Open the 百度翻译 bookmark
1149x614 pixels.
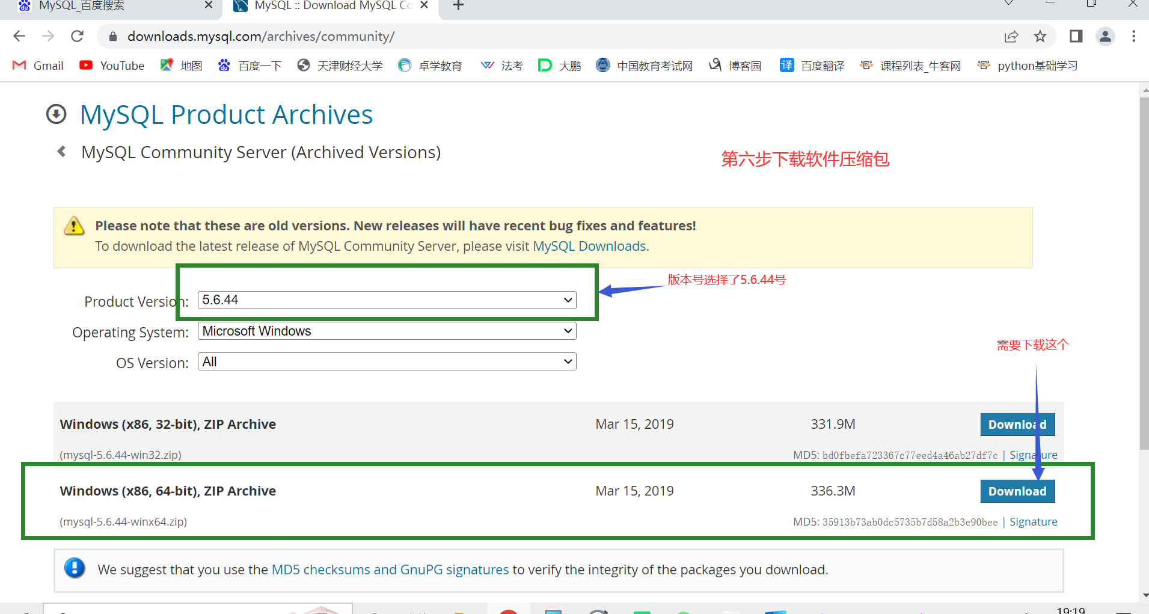[812, 66]
